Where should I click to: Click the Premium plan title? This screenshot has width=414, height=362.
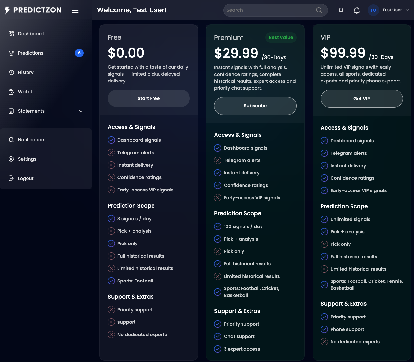coord(229,38)
